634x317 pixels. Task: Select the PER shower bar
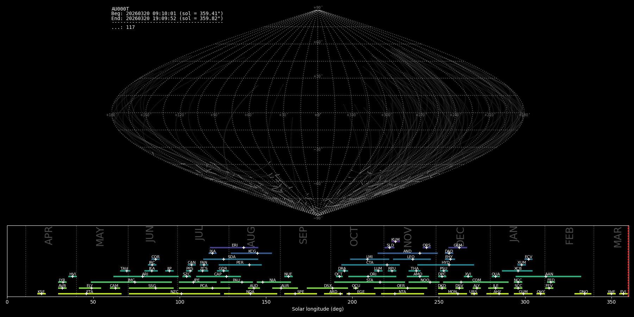[240, 265]
